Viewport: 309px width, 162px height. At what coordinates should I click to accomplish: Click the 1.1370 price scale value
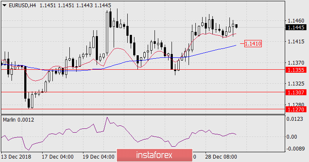[296, 63]
